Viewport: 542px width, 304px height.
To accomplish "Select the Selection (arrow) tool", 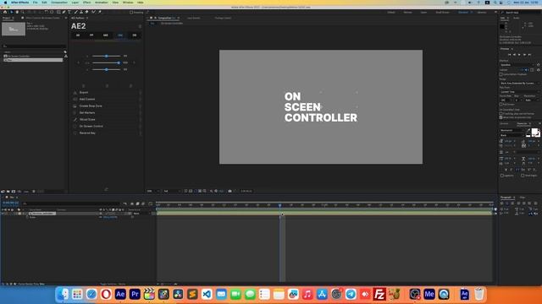I will tap(11, 12).
